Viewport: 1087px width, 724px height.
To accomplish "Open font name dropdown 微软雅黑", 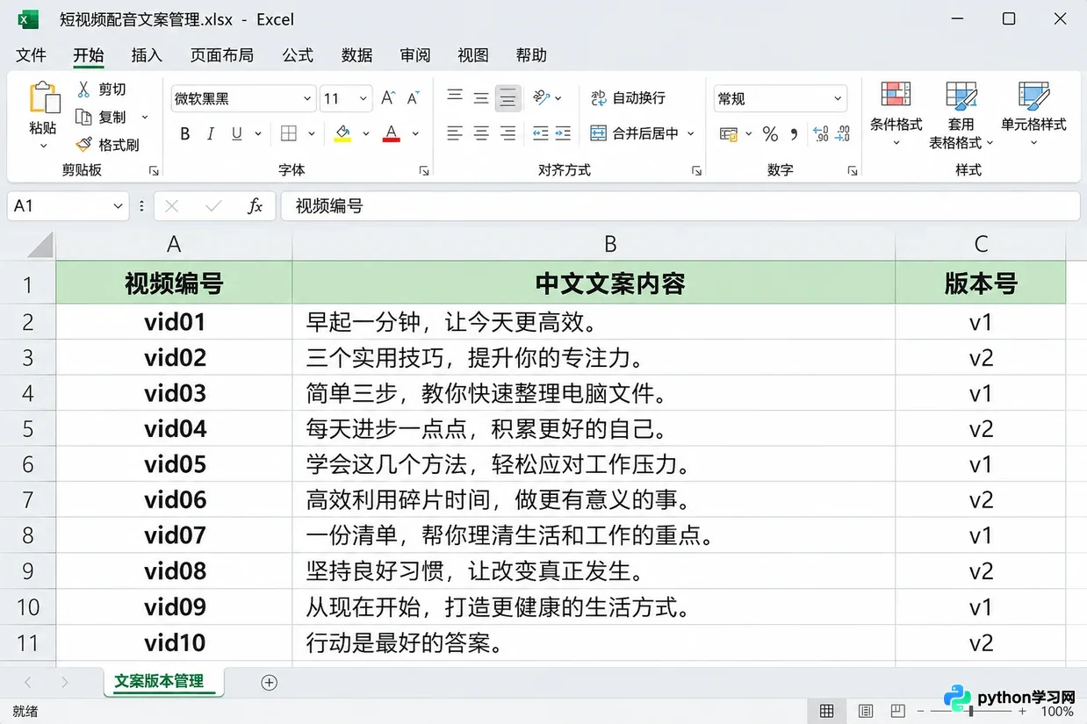I will click(x=307, y=99).
